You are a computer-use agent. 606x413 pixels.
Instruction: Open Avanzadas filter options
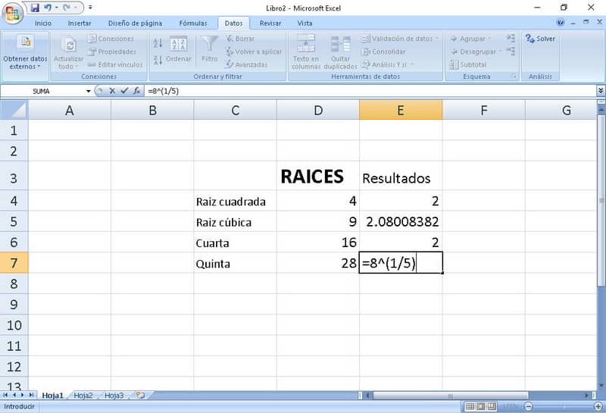pyautogui.click(x=247, y=64)
